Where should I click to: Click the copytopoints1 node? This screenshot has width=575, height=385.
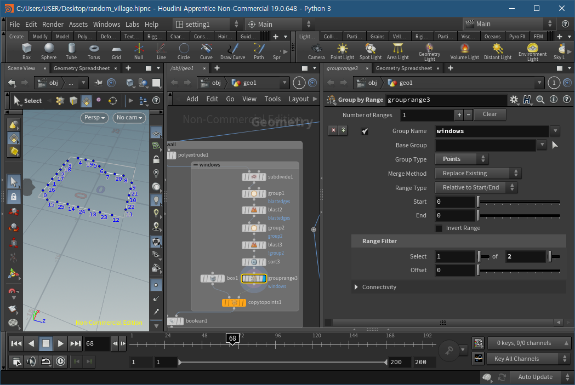(x=234, y=303)
